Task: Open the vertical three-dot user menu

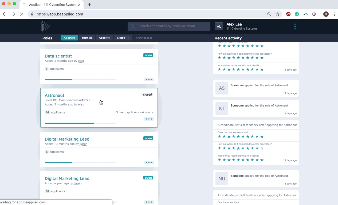Action: coord(295,26)
